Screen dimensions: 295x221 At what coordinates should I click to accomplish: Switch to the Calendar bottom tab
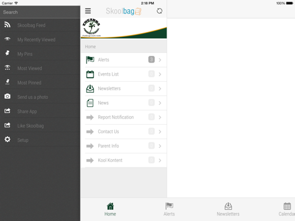(x=287, y=209)
